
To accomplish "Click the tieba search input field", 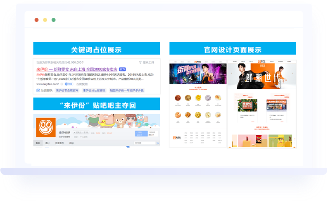I will pyautogui.click(x=145, y=143).
